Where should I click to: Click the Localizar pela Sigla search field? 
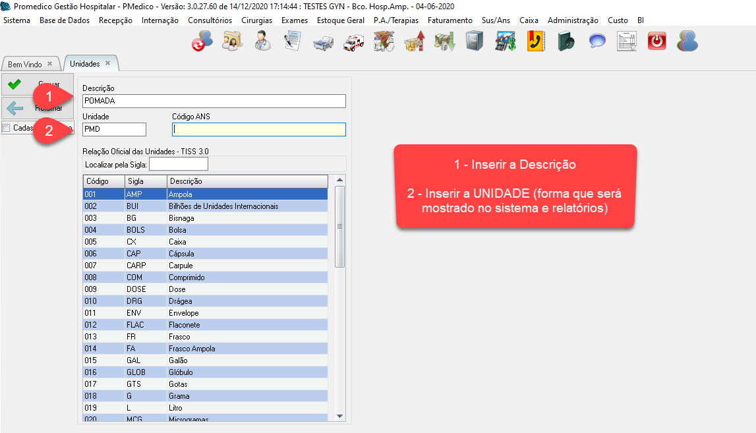pos(179,163)
